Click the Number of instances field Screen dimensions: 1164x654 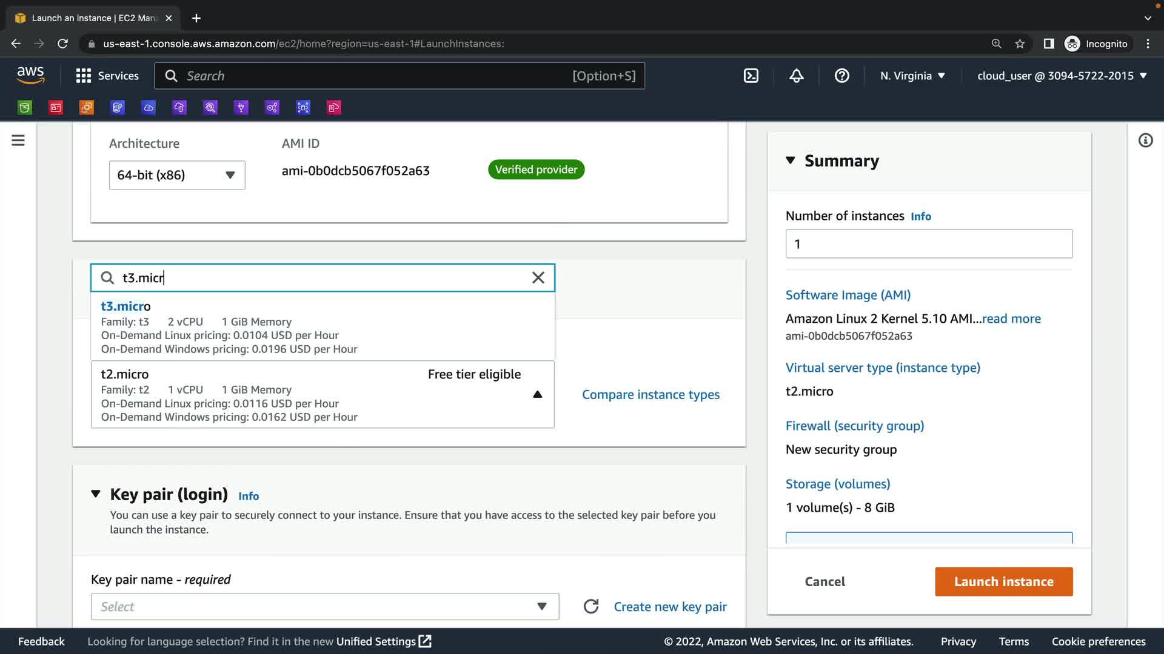(x=928, y=244)
